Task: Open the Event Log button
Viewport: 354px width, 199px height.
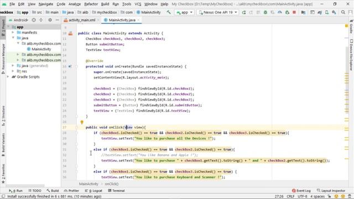Action: click(x=301, y=191)
